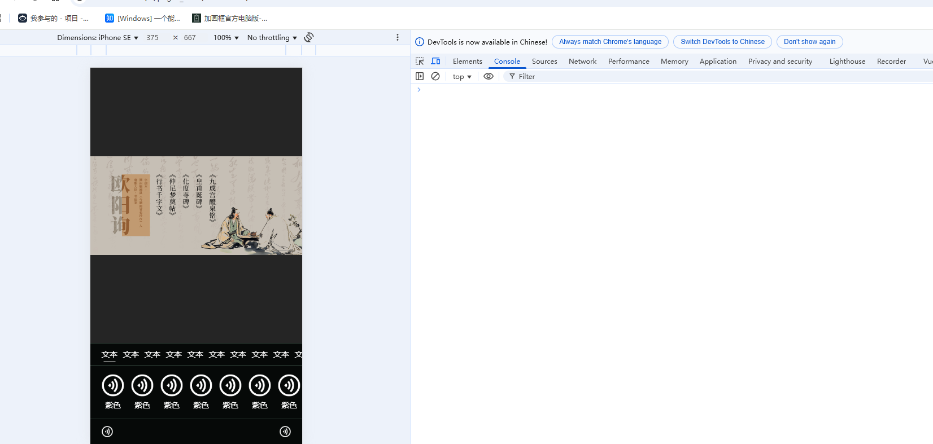Open the Performance tab
Image resolution: width=933 pixels, height=444 pixels.
click(629, 61)
